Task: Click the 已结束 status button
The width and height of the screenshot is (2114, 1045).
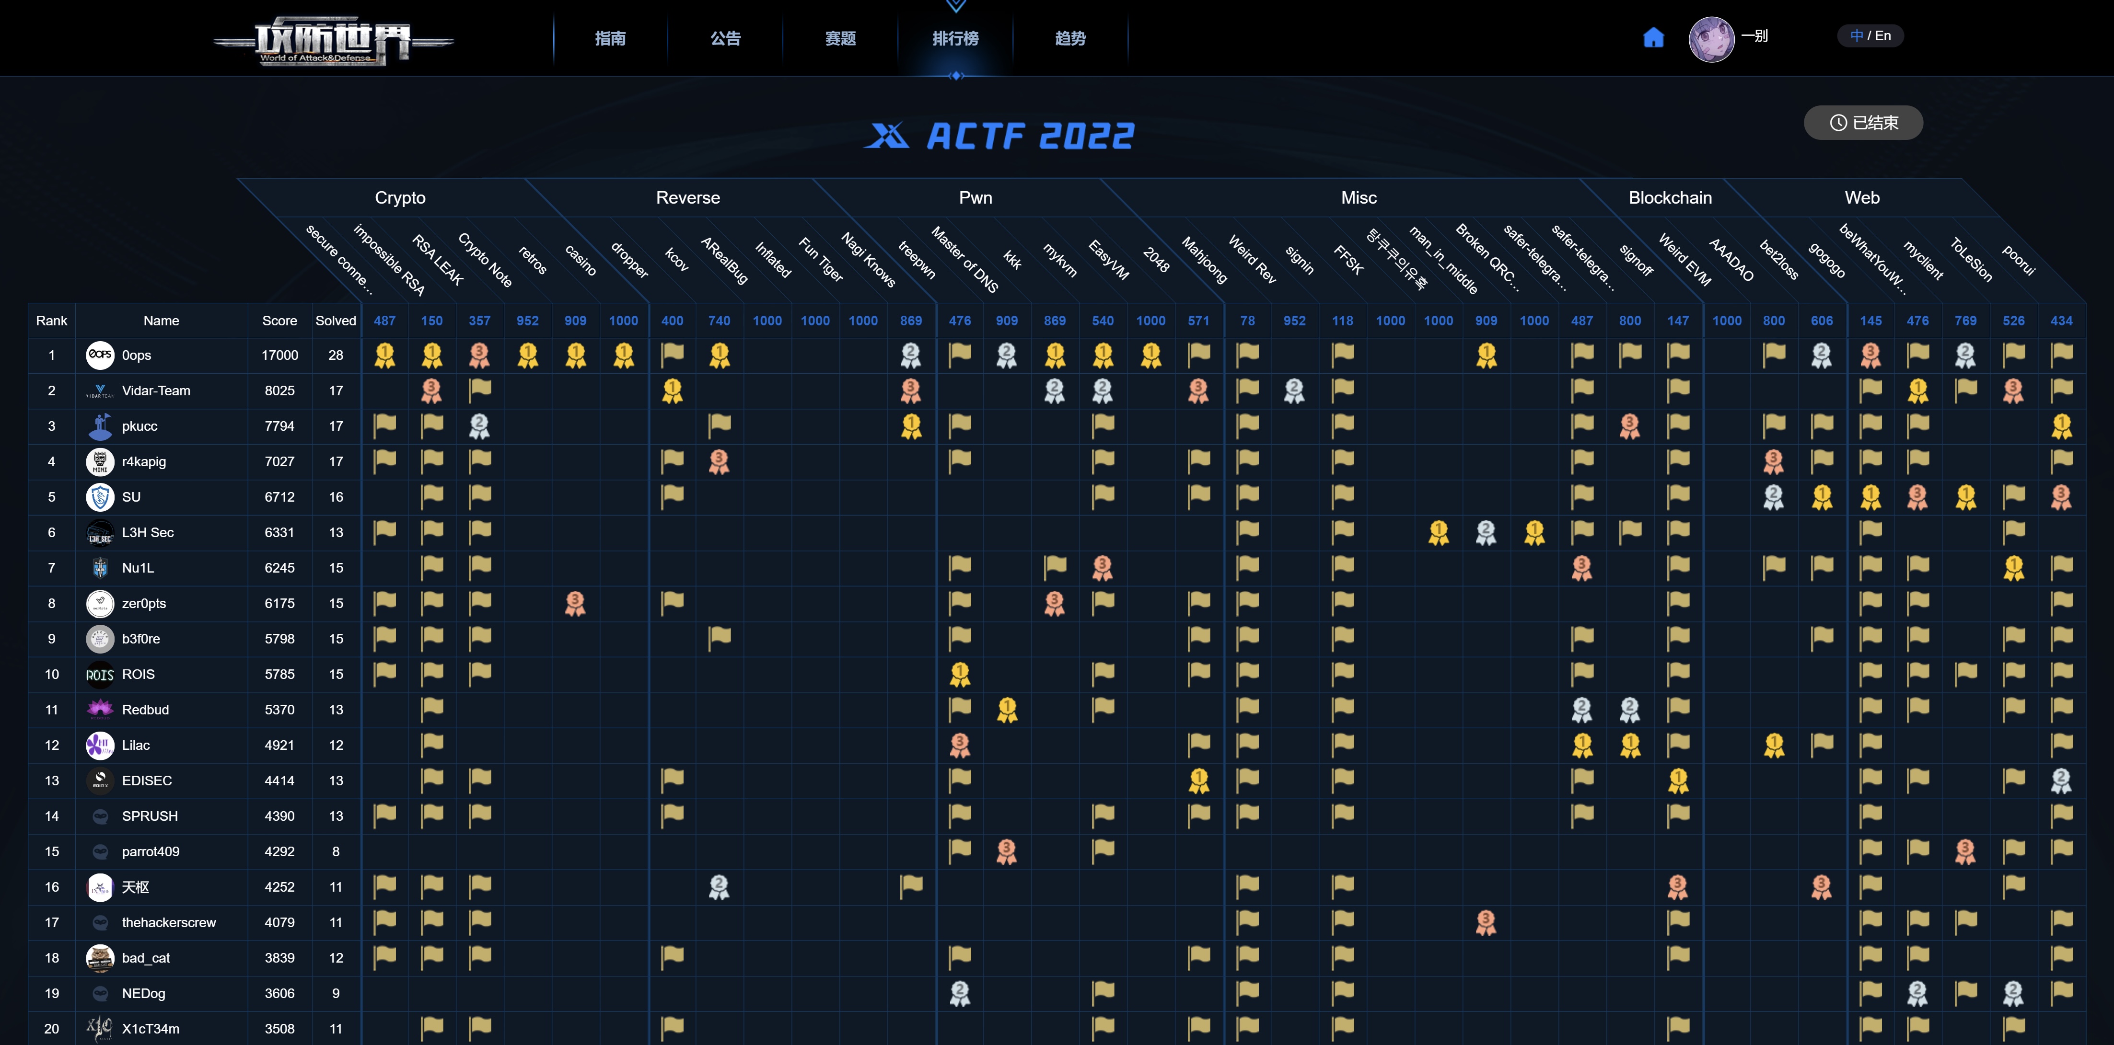Action: tap(1863, 122)
